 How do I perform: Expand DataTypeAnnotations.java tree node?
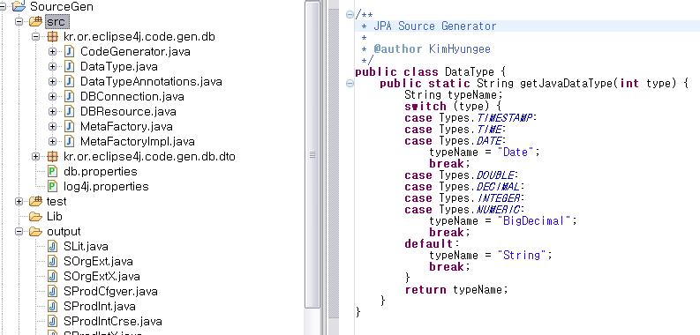[x=53, y=82]
